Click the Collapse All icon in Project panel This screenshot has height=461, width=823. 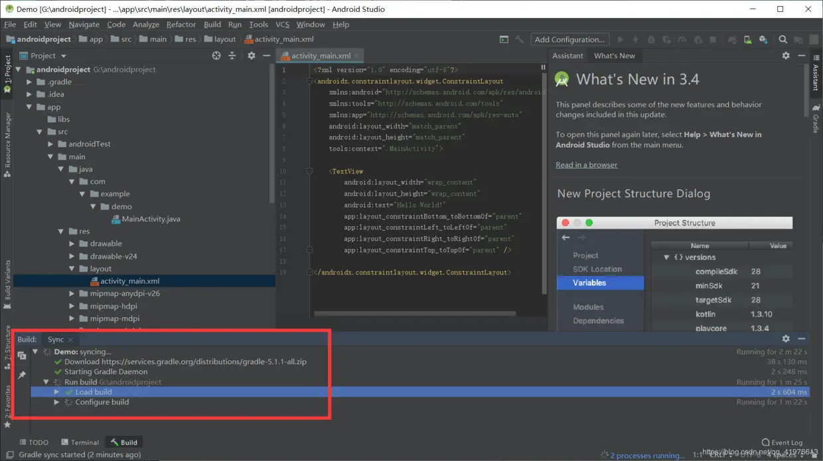232,56
